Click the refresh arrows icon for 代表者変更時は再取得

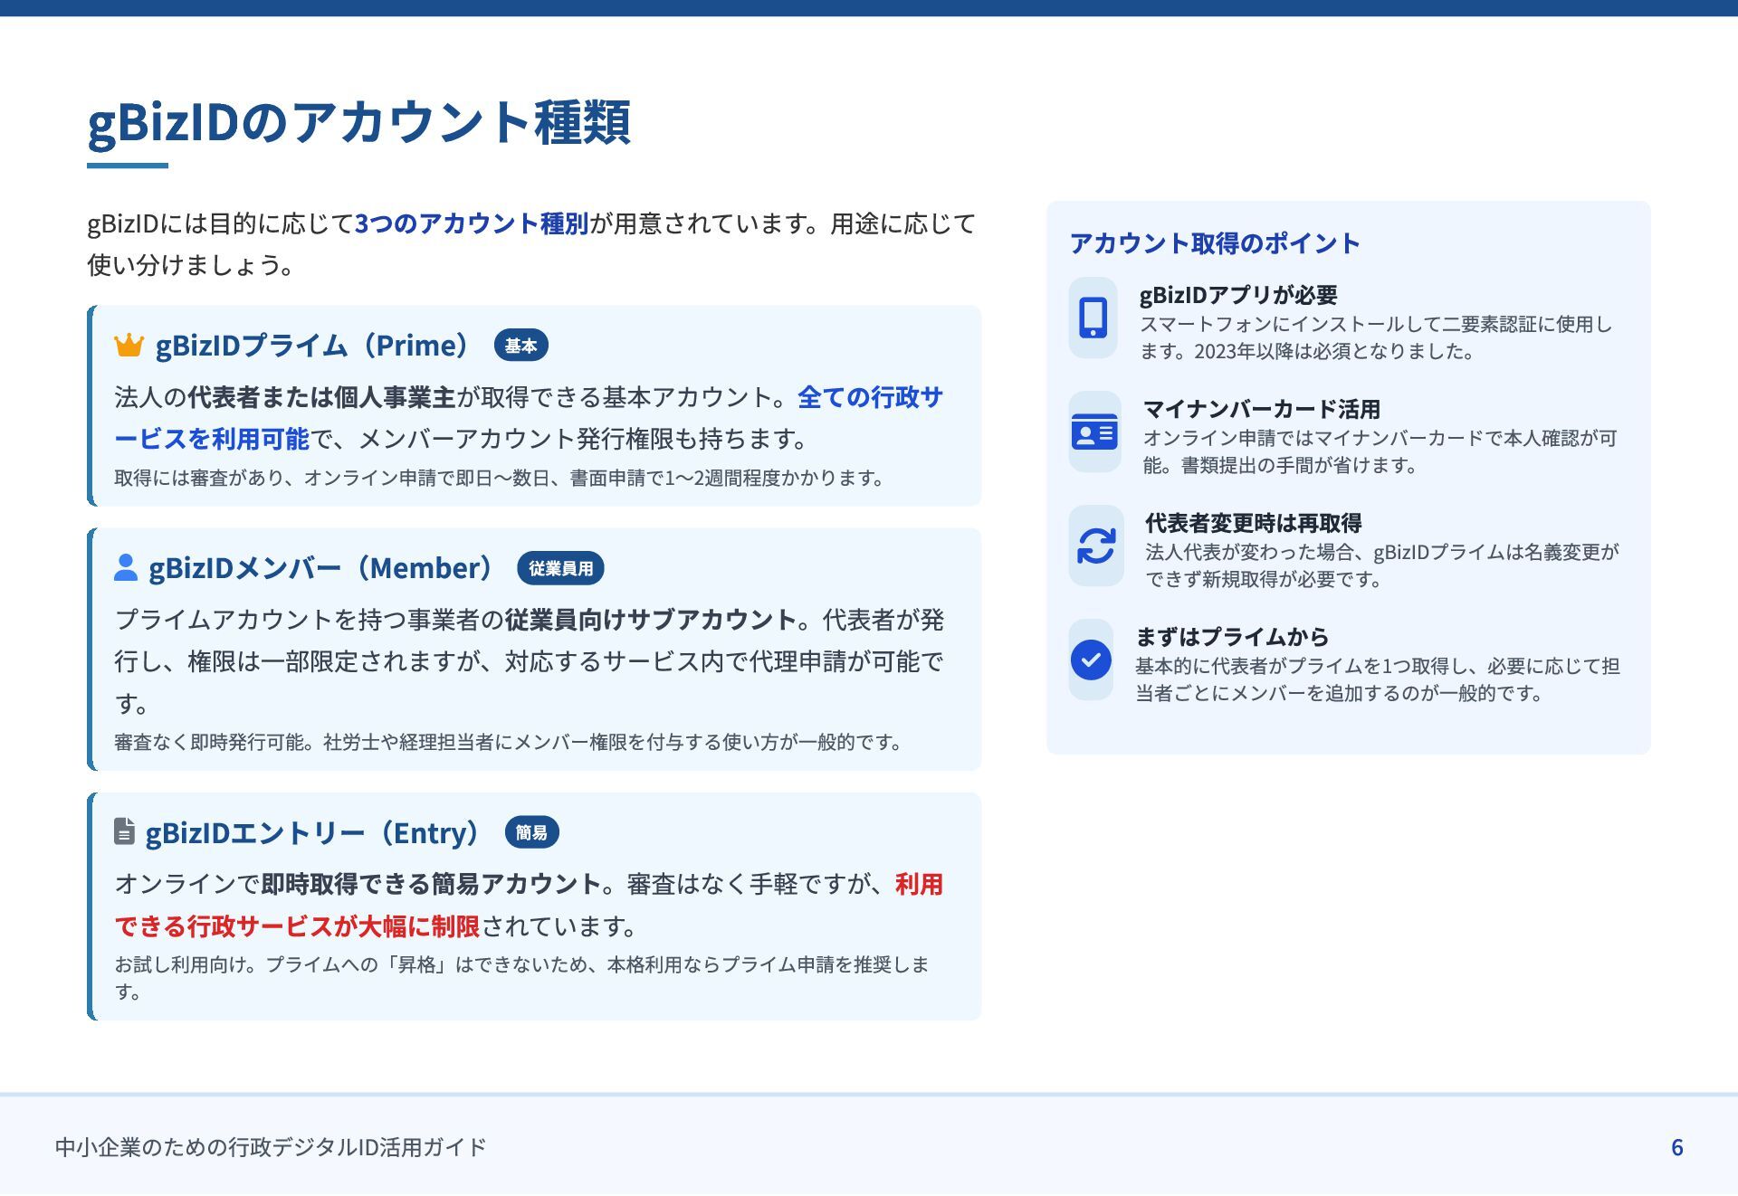[1096, 546]
